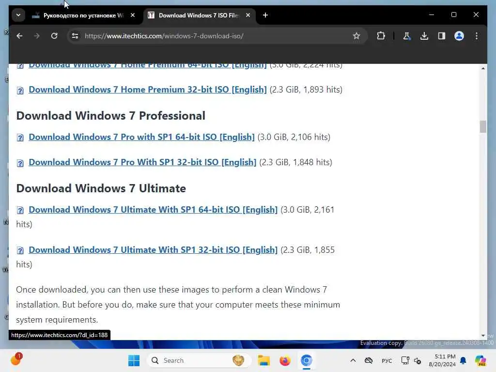This screenshot has width=496, height=372.
Task: Open the Windows Start menu
Action: click(x=134, y=360)
